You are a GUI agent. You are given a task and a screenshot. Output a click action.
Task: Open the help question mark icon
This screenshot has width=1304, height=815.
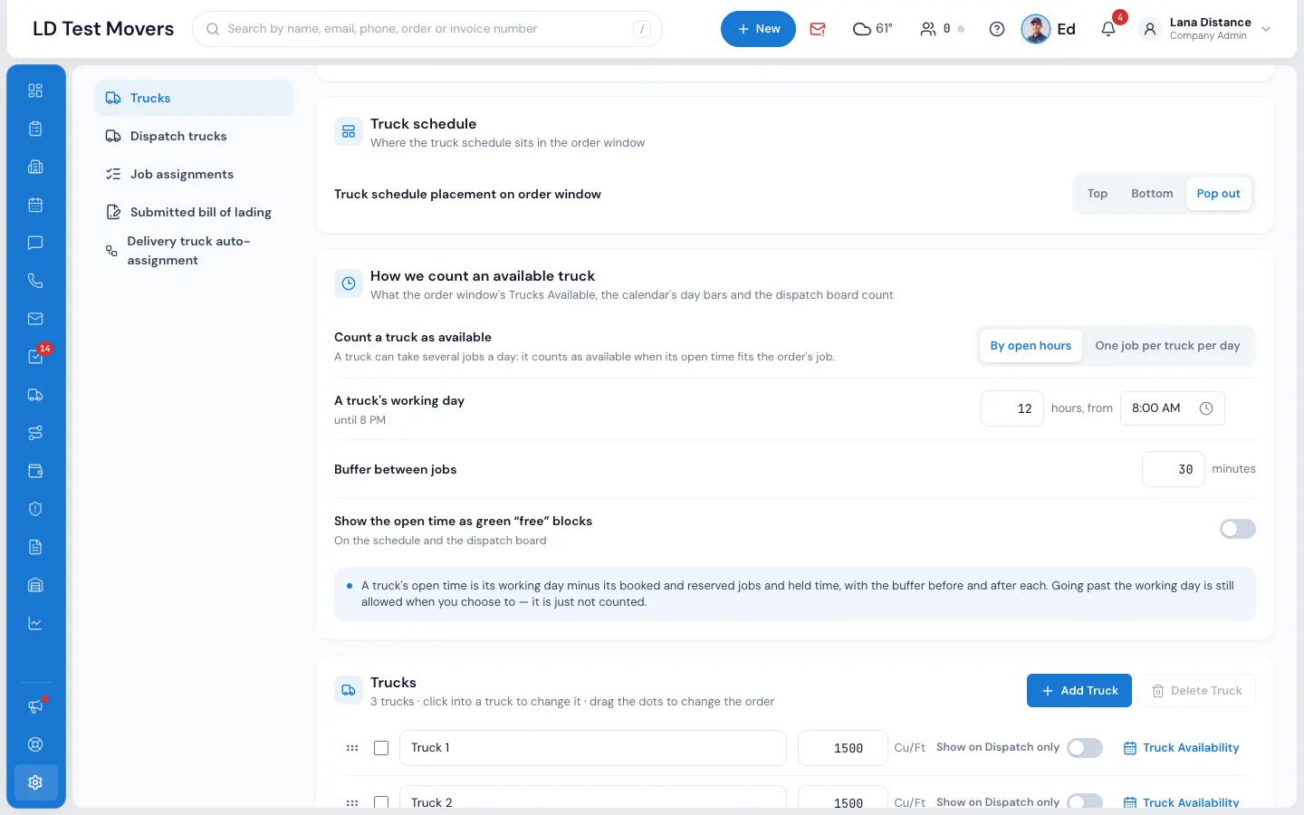pos(997,29)
